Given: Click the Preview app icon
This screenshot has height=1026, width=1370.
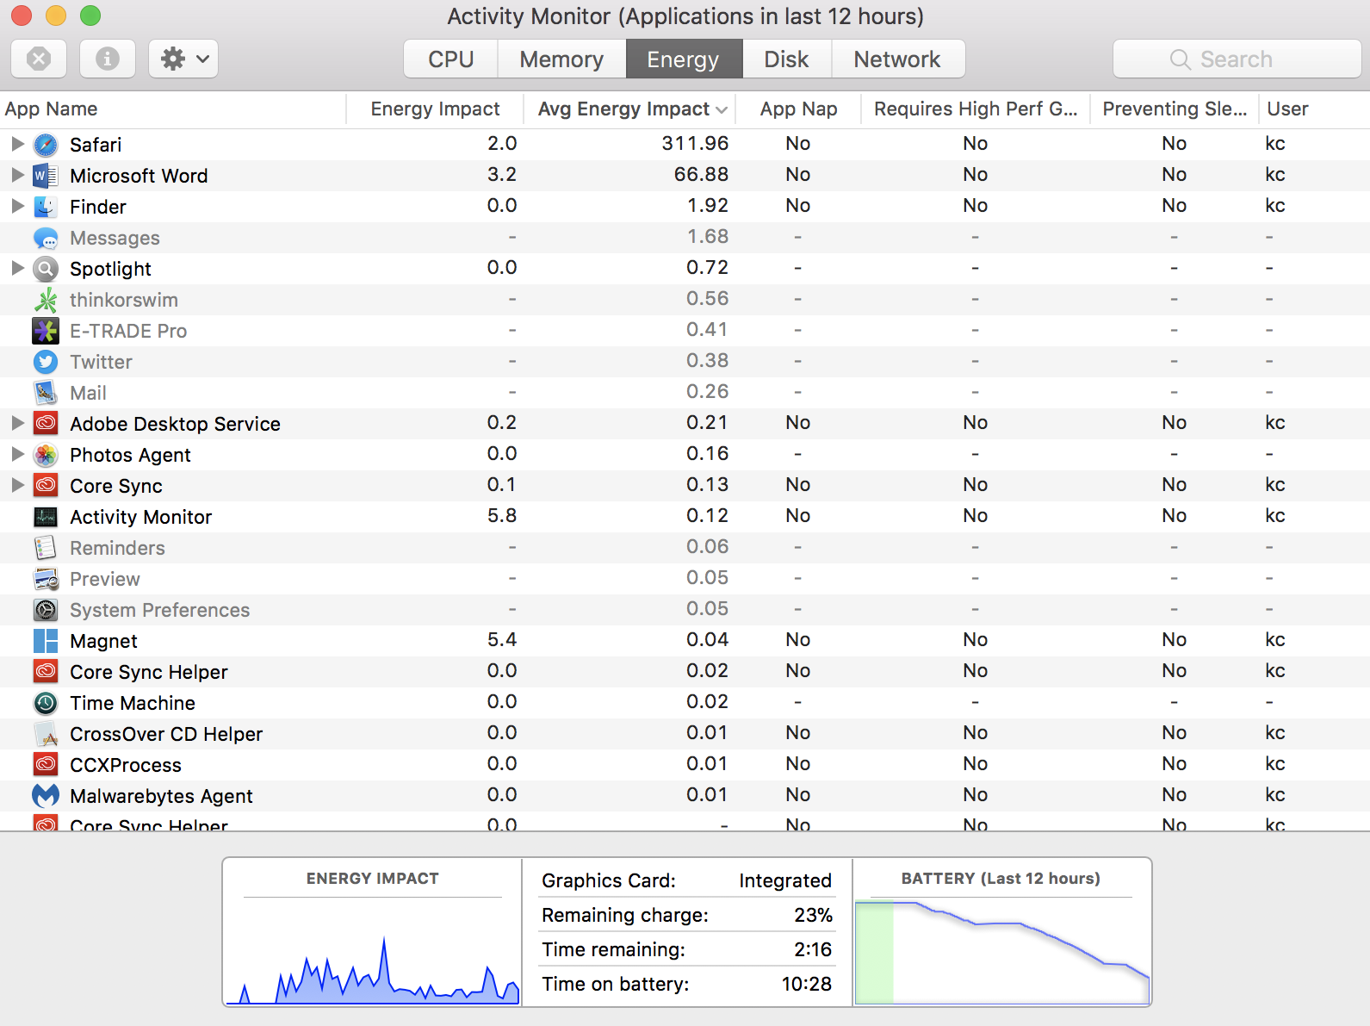Looking at the screenshot, I should click(x=46, y=579).
